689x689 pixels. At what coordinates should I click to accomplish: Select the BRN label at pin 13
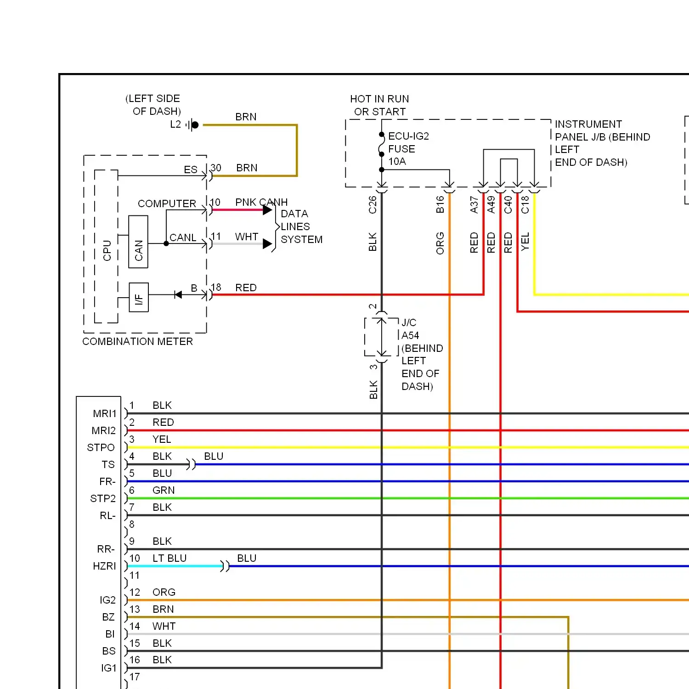tap(163, 609)
